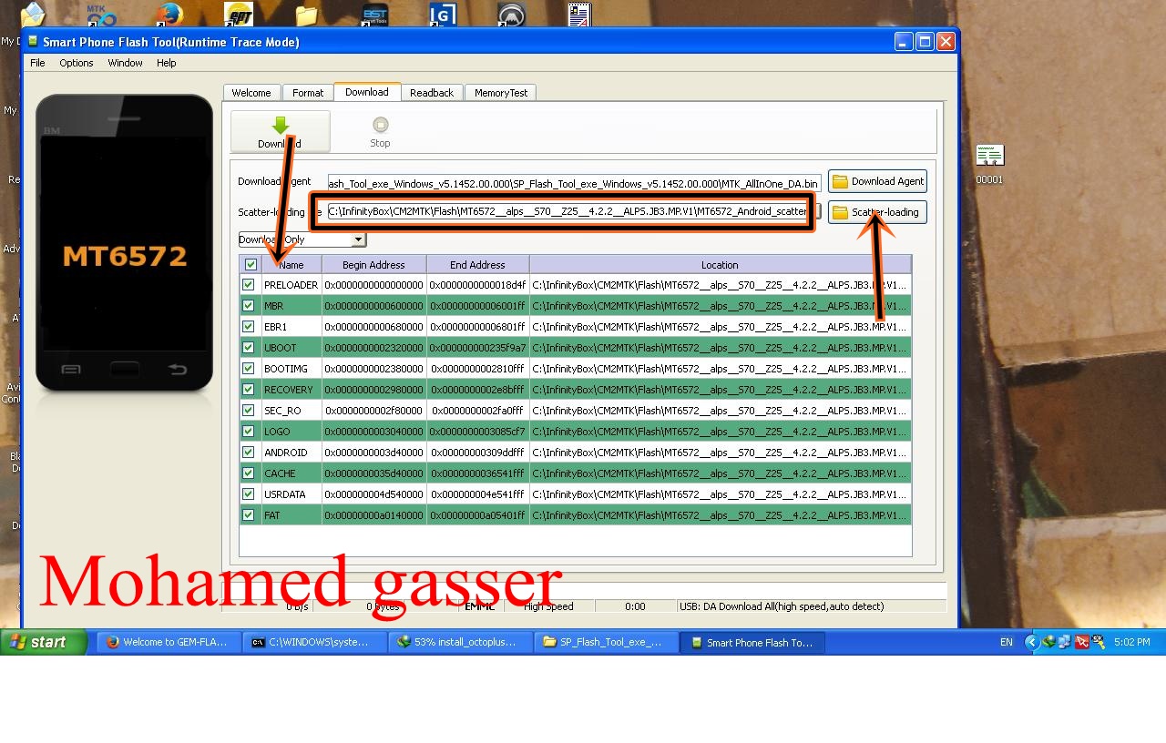Uncheck the PRELOADER partition checkbox
Image resolution: width=1166 pixels, height=743 pixels.
point(248,285)
